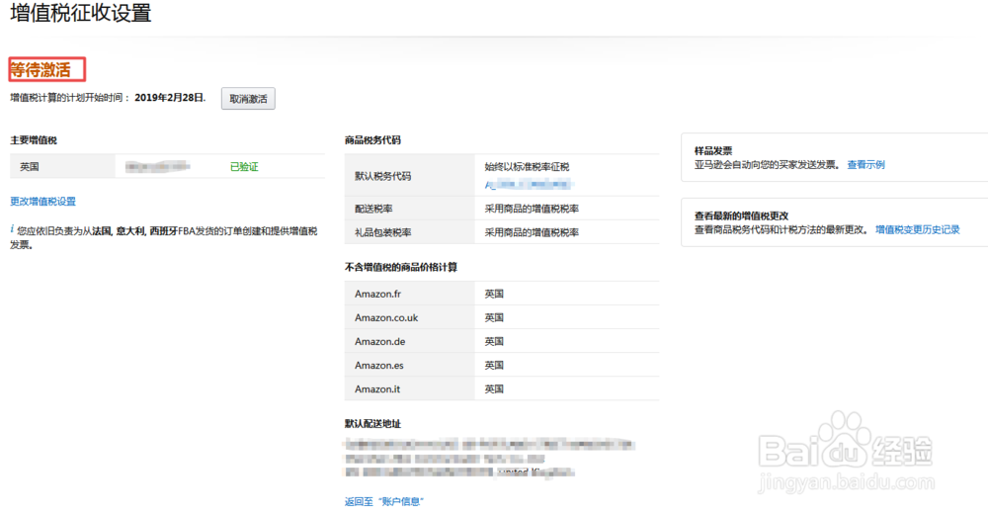988x516 pixels.
Task: Click the 样品发票 heading
Action: [713, 151]
